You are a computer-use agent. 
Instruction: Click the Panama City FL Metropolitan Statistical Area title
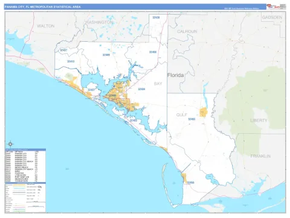click(x=42, y=7)
